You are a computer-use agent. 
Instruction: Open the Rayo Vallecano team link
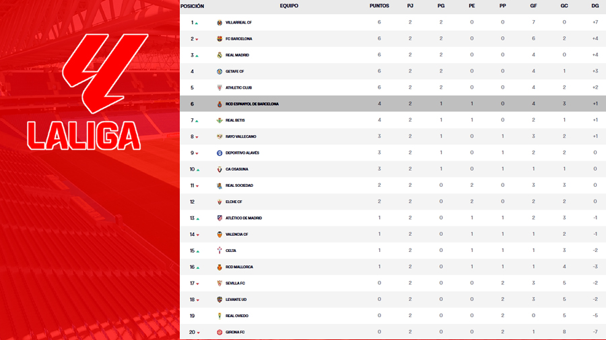tap(240, 136)
